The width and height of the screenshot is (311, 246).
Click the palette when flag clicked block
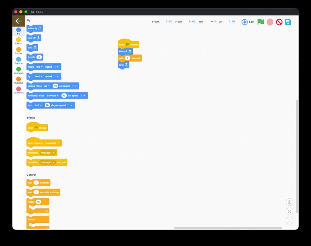[x=37, y=127]
